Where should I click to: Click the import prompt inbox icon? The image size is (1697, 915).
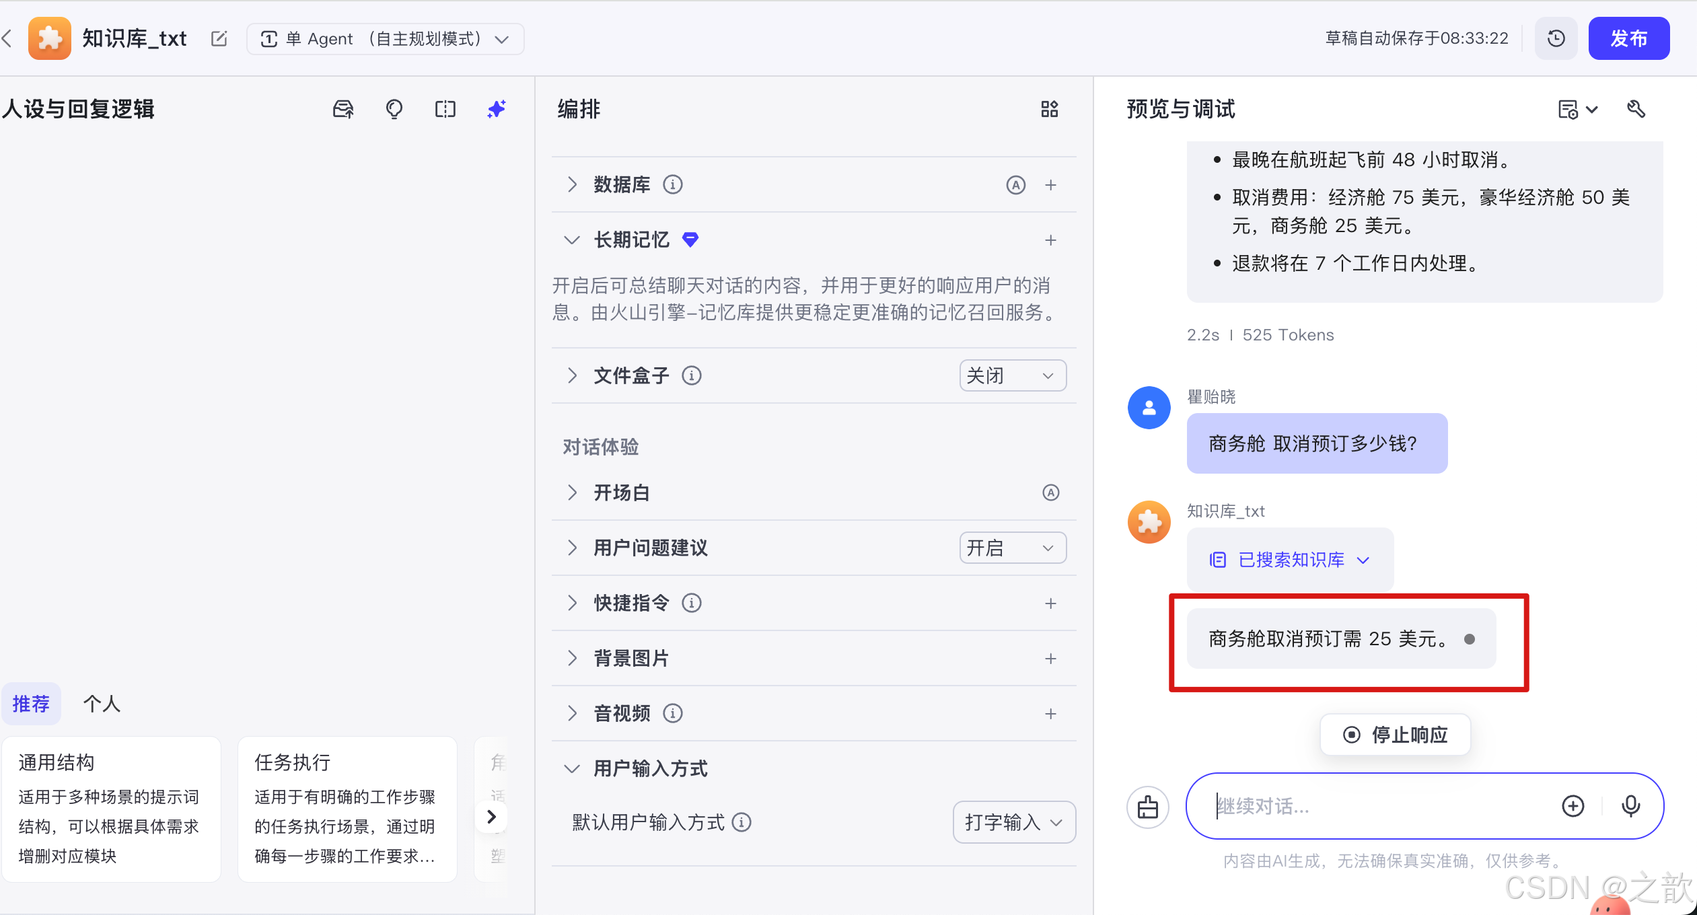(x=342, y=109)
